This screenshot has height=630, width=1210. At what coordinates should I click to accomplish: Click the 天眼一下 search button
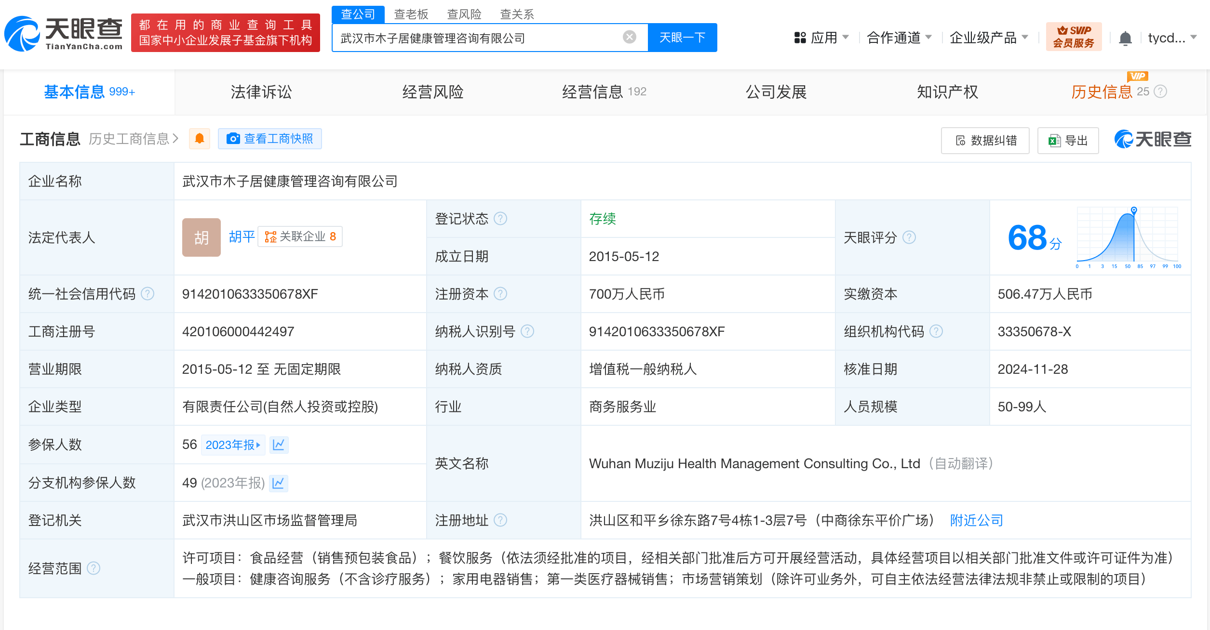click(x=682, y=37)
